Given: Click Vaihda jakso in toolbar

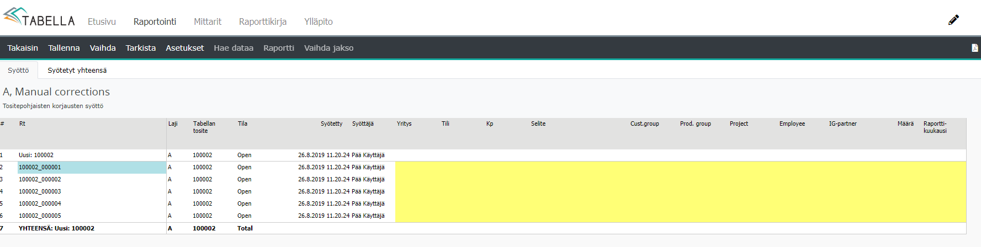Looking at the screenshot, I should 328,48.
